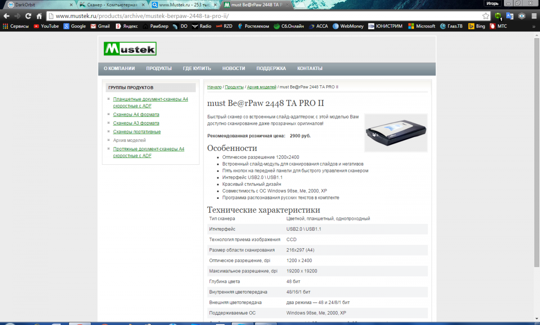Open the О КОМПАНИИ menu item
540x325 pixels.
[119, 69]
